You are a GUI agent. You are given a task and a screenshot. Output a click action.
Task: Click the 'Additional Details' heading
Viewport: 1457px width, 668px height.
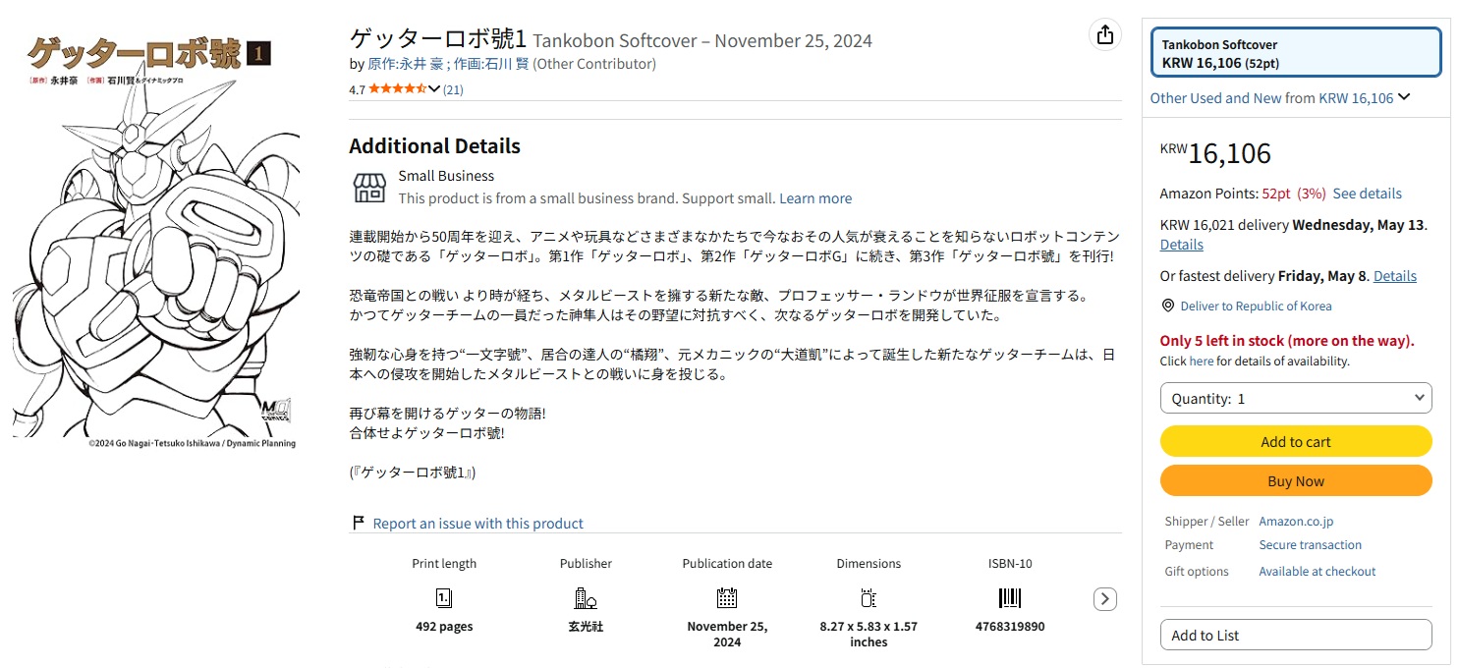coord(434,146)
